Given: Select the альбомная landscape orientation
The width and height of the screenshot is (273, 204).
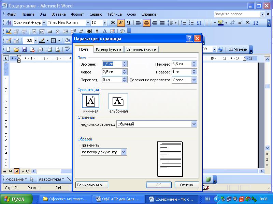Looking at the screenshot, I should [x=118, y=101].
